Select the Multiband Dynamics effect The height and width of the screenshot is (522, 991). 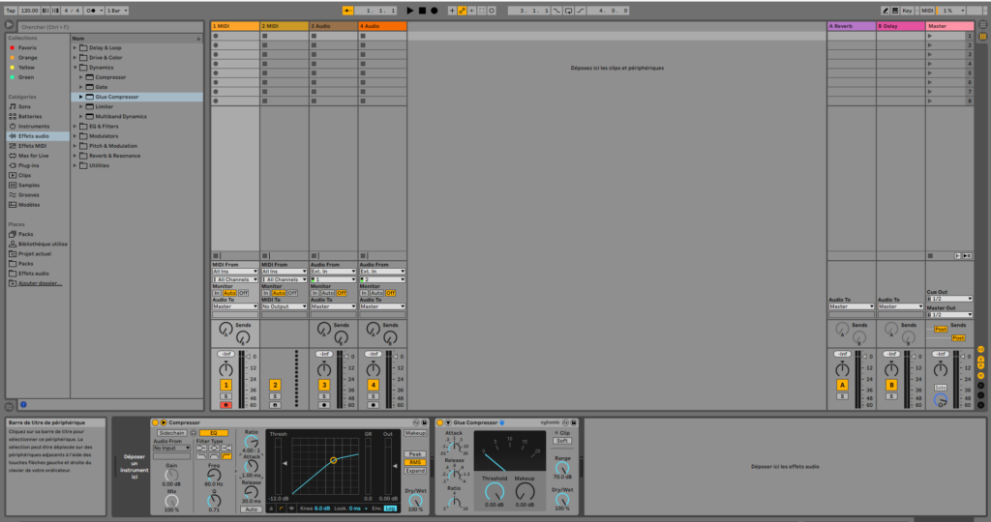tap(121, 116)
